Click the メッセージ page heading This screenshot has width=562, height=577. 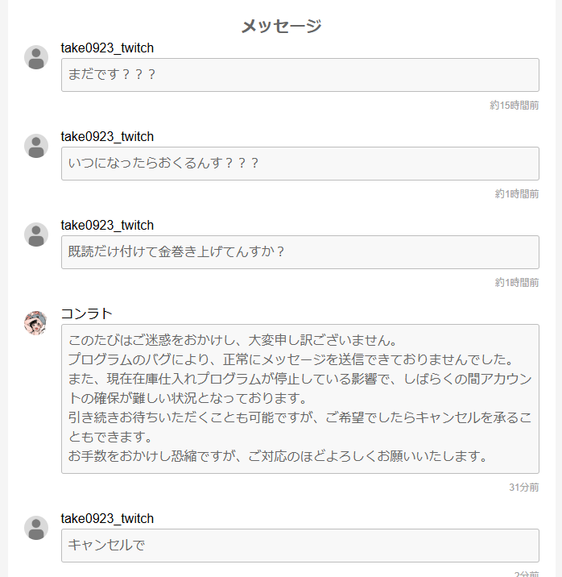point(281,26)
